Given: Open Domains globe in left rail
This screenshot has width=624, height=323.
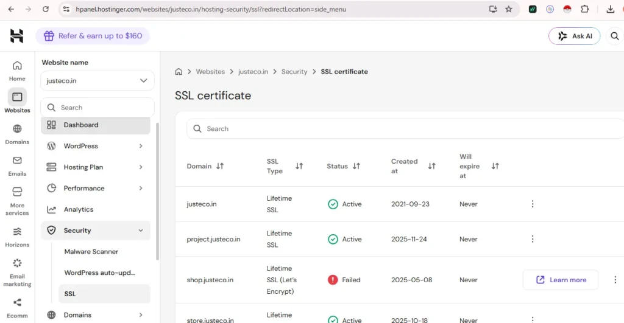Looking at the screenshot, I should click(17, 134).
